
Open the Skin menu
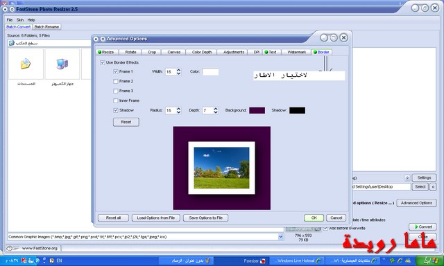click(x=20, y=20)
